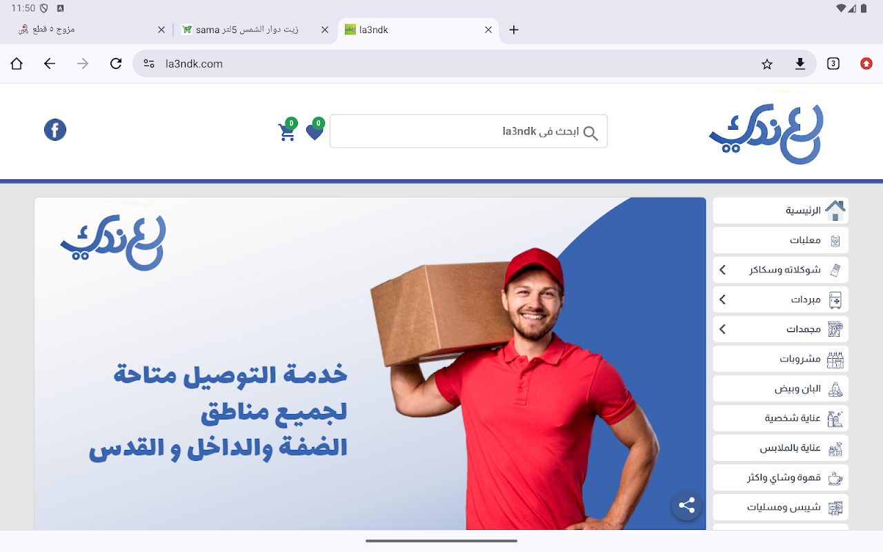This screenshot has width=883, height=552.
Task: Open the shopping cart icon
Action: pyautogui.click(x=287, y=131)
